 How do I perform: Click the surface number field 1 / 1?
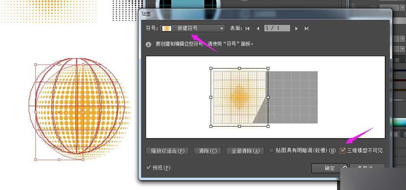pos(277,28)
